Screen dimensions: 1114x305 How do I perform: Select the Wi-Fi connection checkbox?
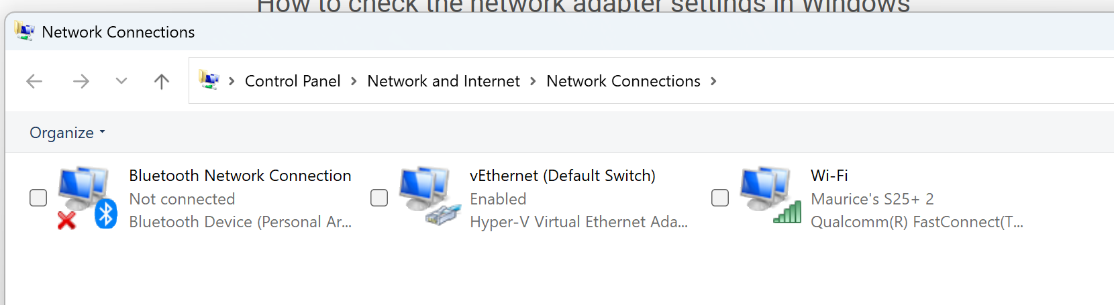[720, 198]
